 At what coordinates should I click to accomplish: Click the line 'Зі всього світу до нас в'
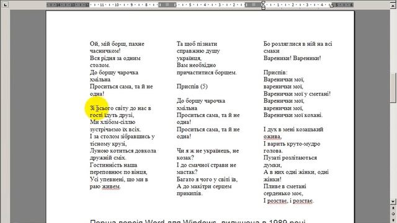[x=120, y=108]
